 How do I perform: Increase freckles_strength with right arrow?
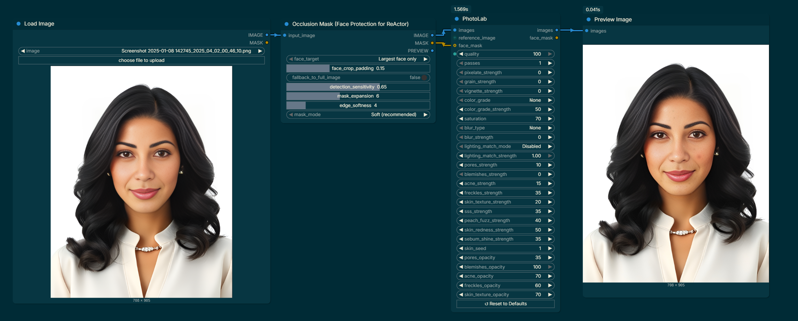[550, 193]
